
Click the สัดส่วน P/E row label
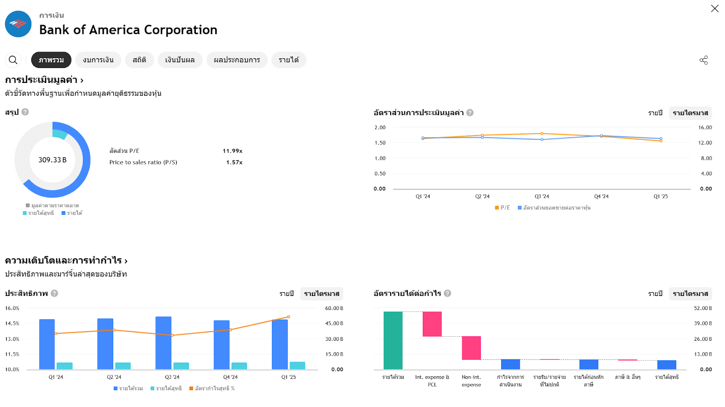(124, 151)
